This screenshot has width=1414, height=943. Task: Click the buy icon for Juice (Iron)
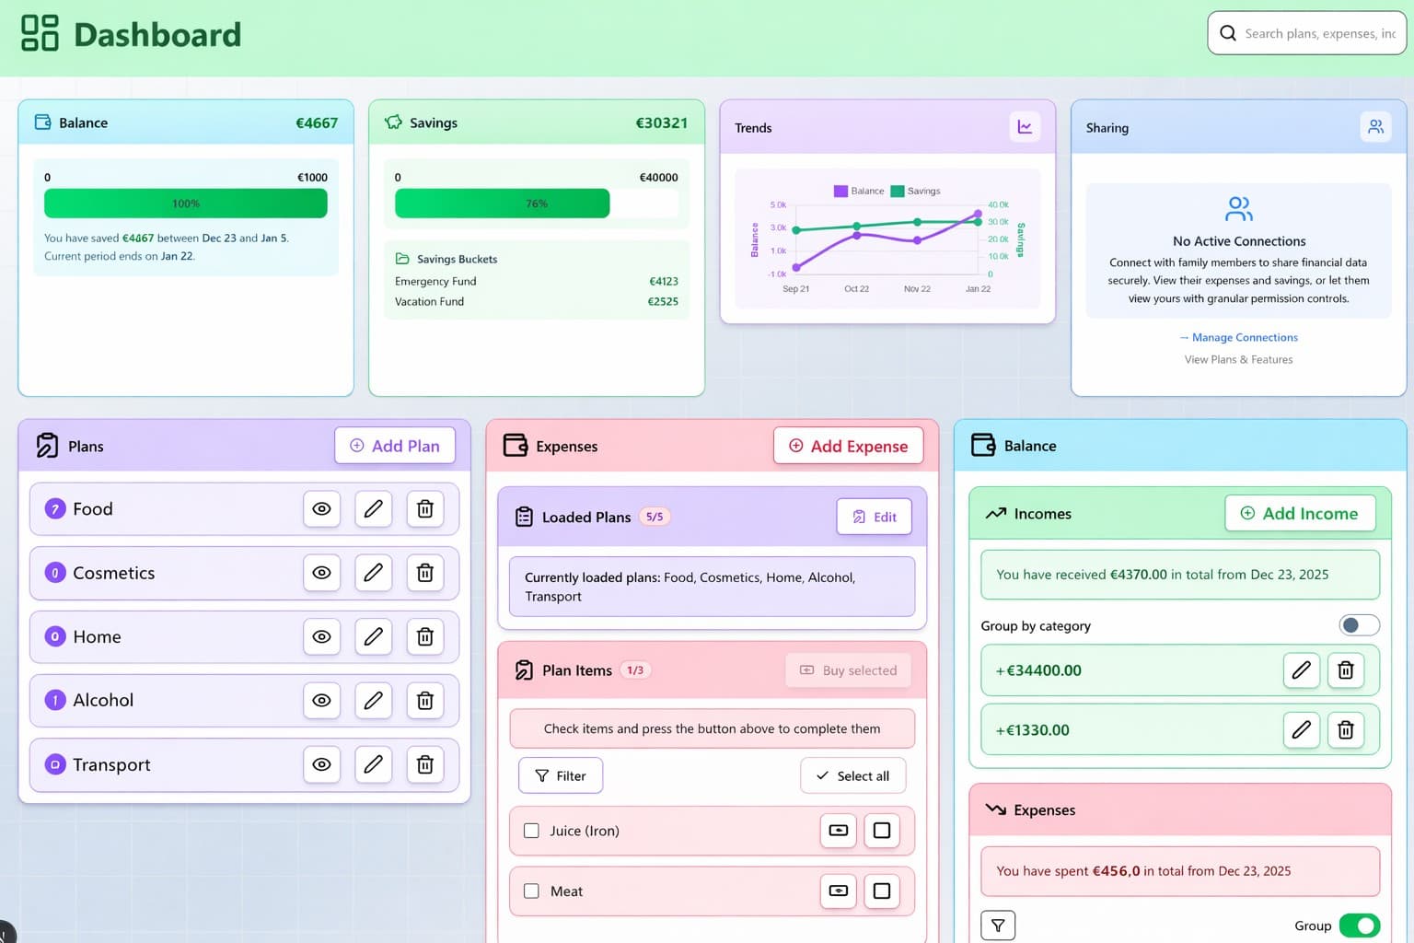coord(839,831)
